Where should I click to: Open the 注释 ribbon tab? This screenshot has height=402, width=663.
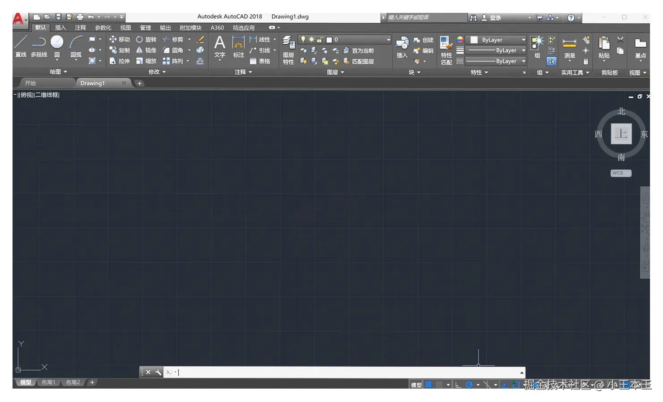tap(81, 28)
